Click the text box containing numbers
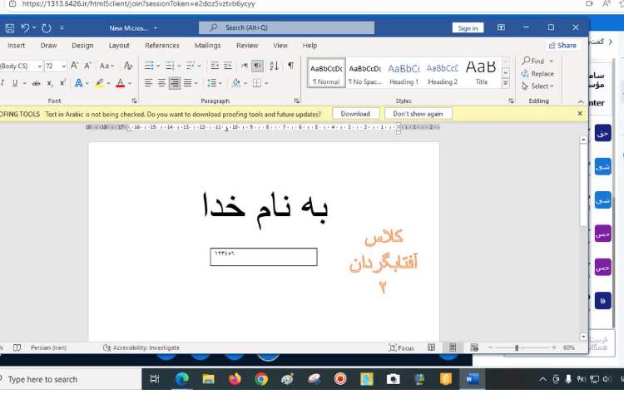Image resolution: width=624 pixels, height=399 pixels. [x=264, y=257]
